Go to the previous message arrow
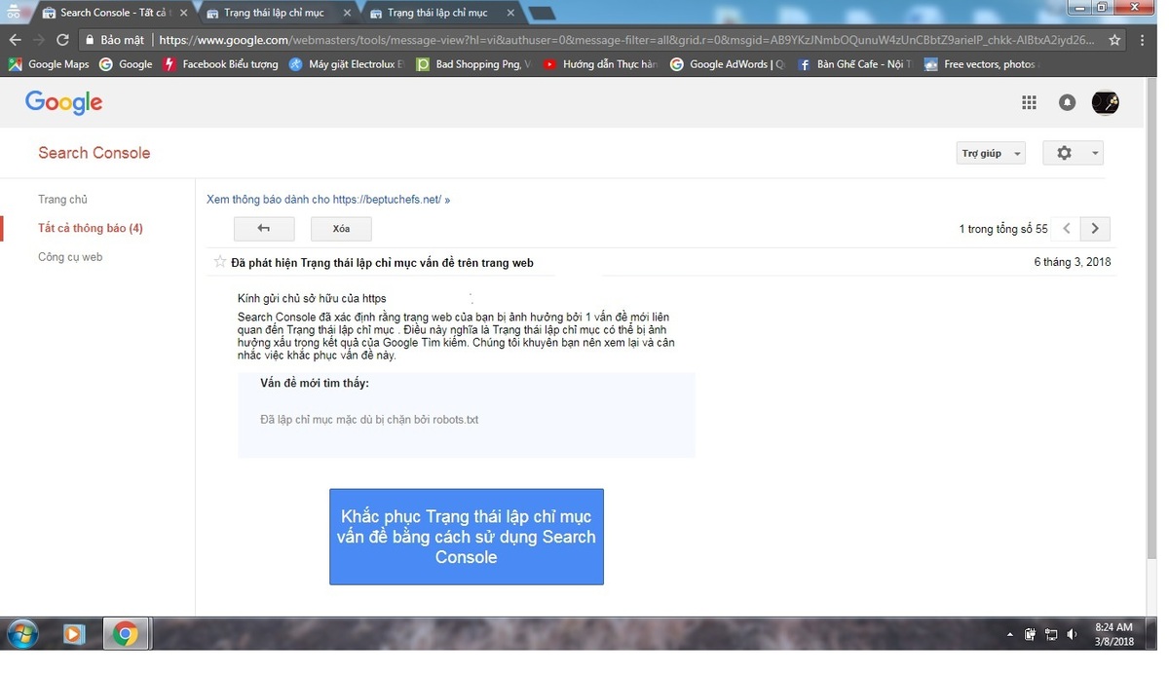1169x674 pixels. coord(1067,229)
